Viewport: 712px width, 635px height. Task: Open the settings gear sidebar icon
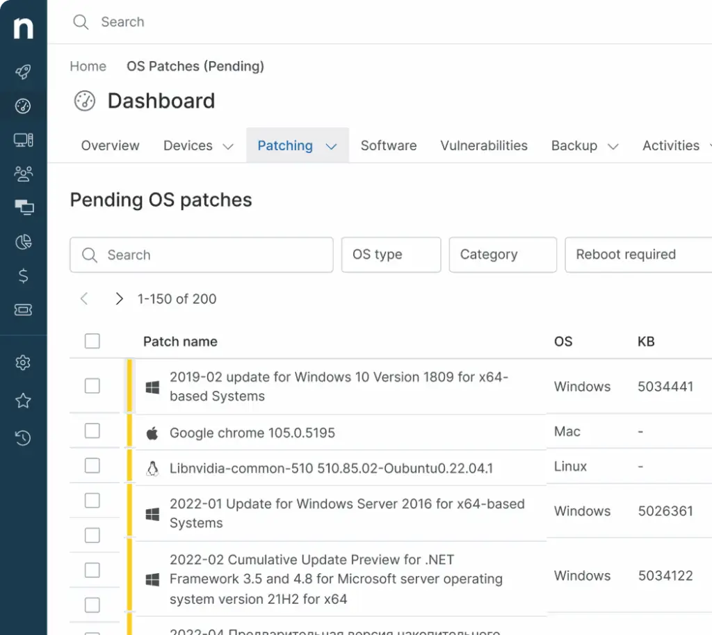click(x=23, y=362)
